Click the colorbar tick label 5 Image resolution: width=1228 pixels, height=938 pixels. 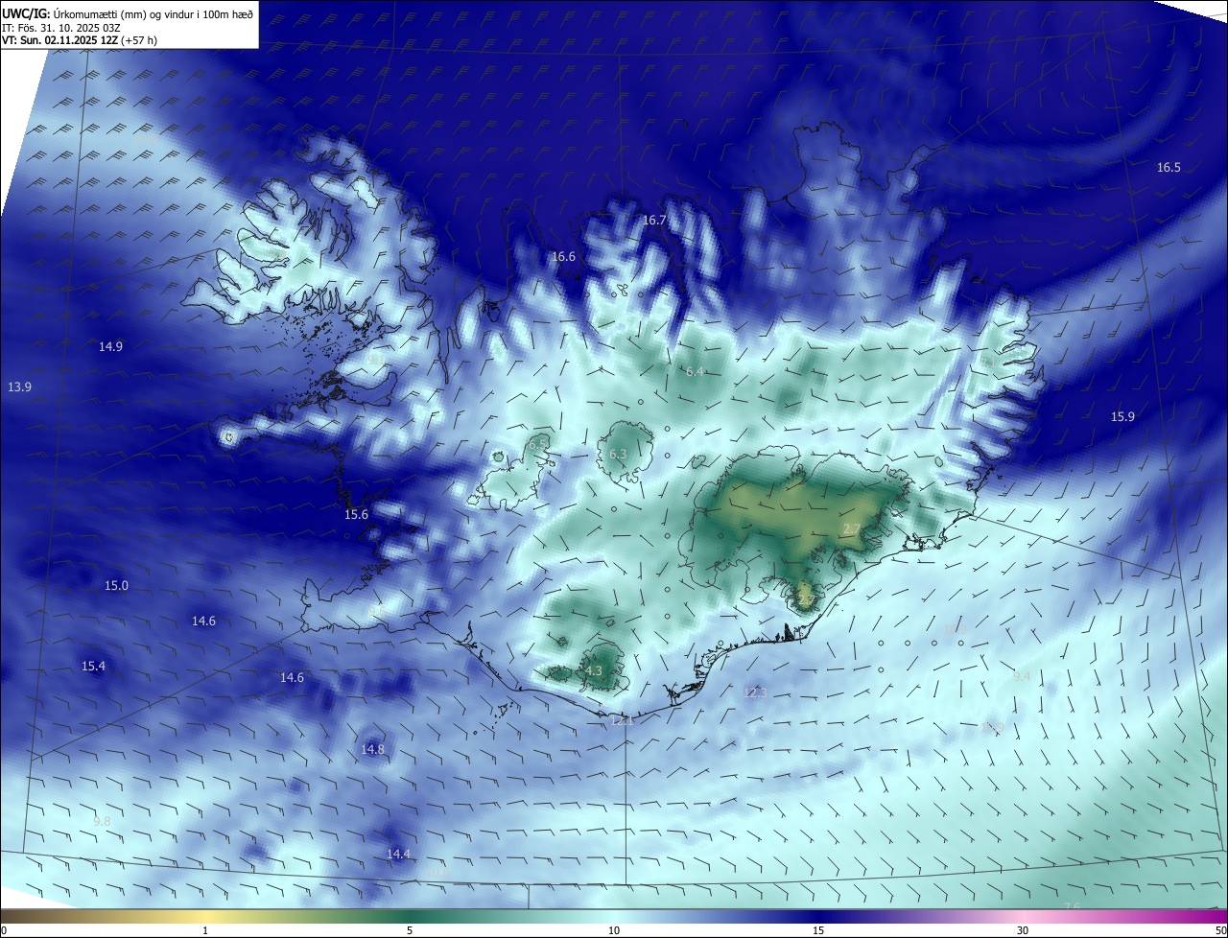pos(410,931)
